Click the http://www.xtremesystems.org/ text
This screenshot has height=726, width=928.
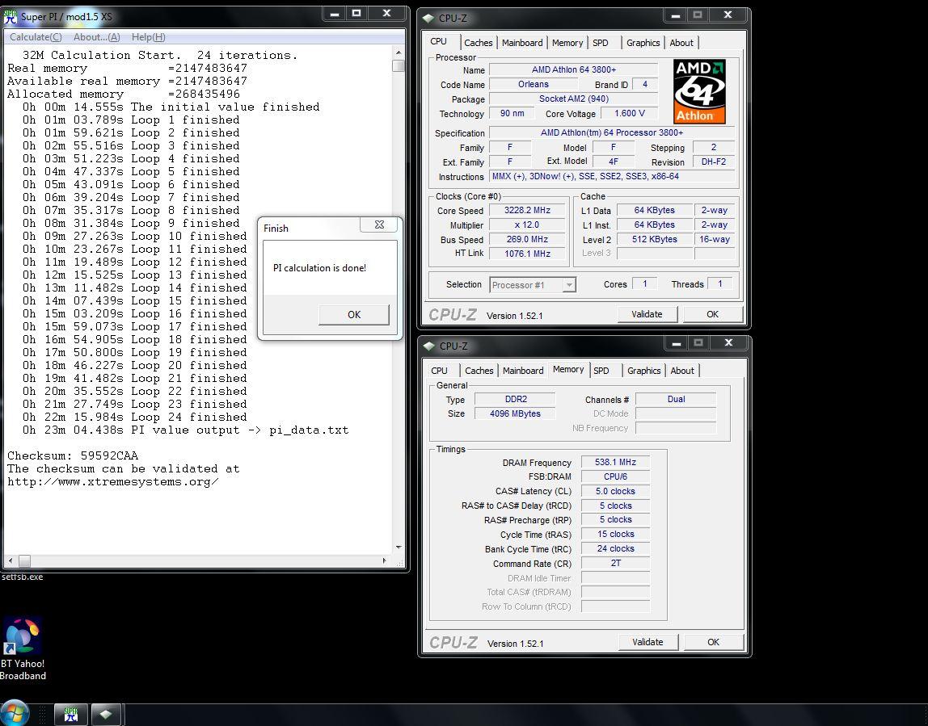coord(113,482)
